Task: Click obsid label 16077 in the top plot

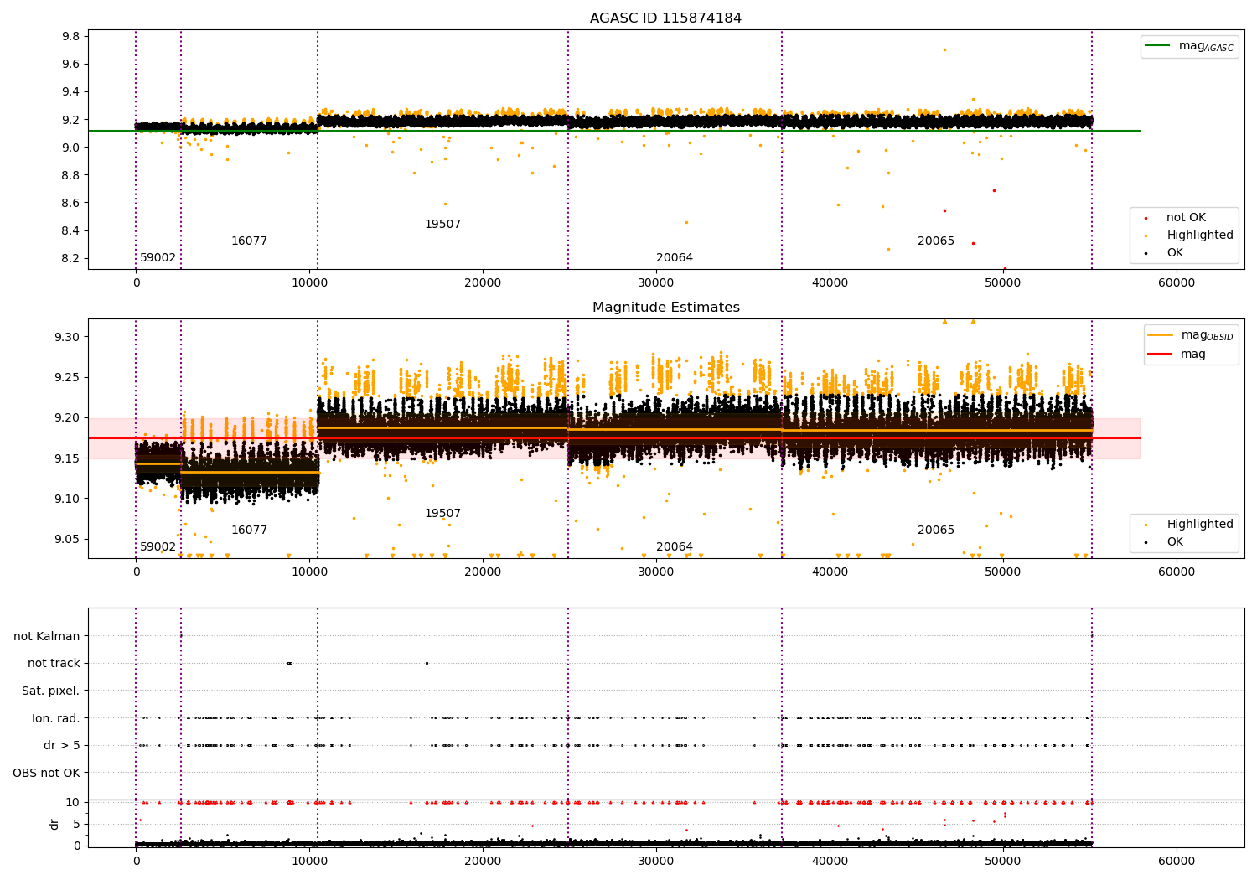Action: [x=249, y=241]
